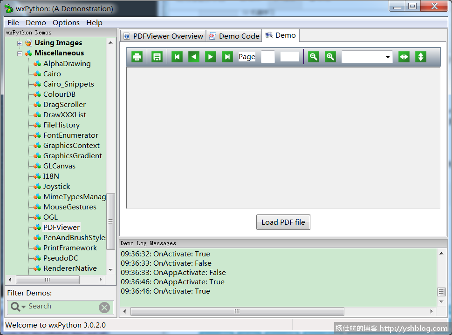Image resolution: width=452 pixels, height=335 pixels.
Task: Open the Help menu
Action: 94,22
